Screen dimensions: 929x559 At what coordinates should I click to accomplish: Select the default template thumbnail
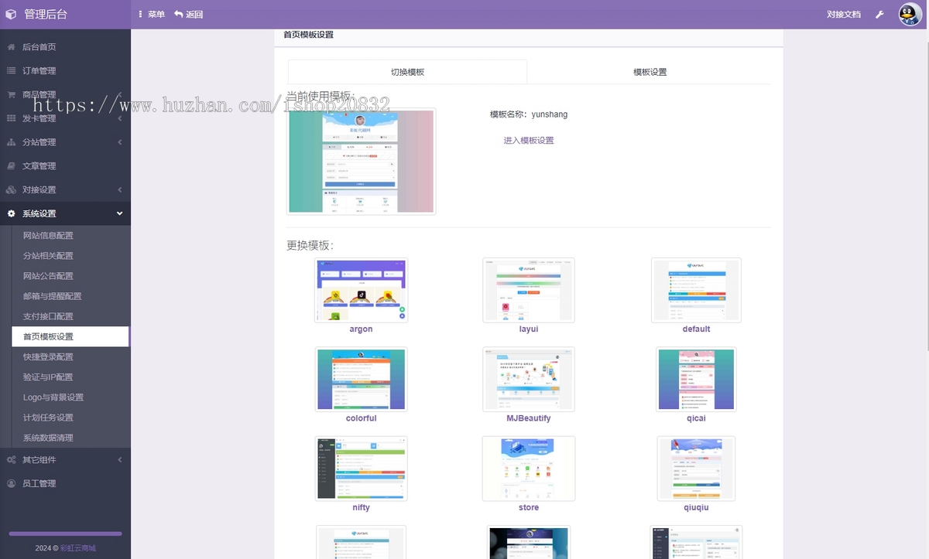[x=696, y=290]
